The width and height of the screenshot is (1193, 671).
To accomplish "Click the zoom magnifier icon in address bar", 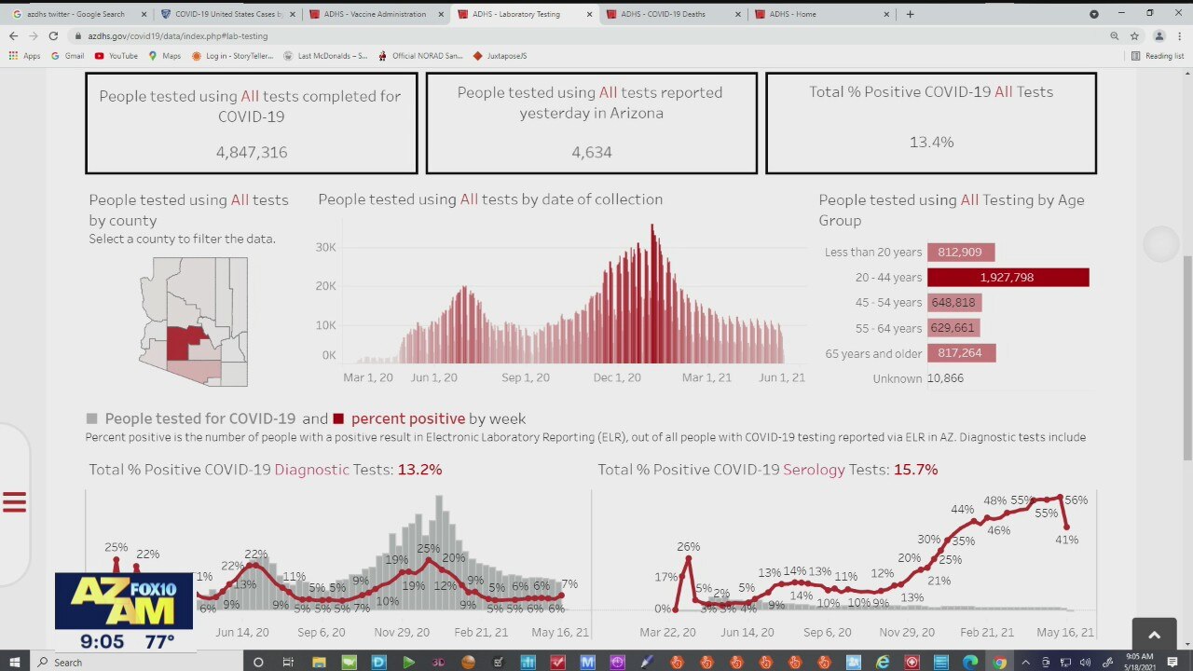I will point(1114,35).
